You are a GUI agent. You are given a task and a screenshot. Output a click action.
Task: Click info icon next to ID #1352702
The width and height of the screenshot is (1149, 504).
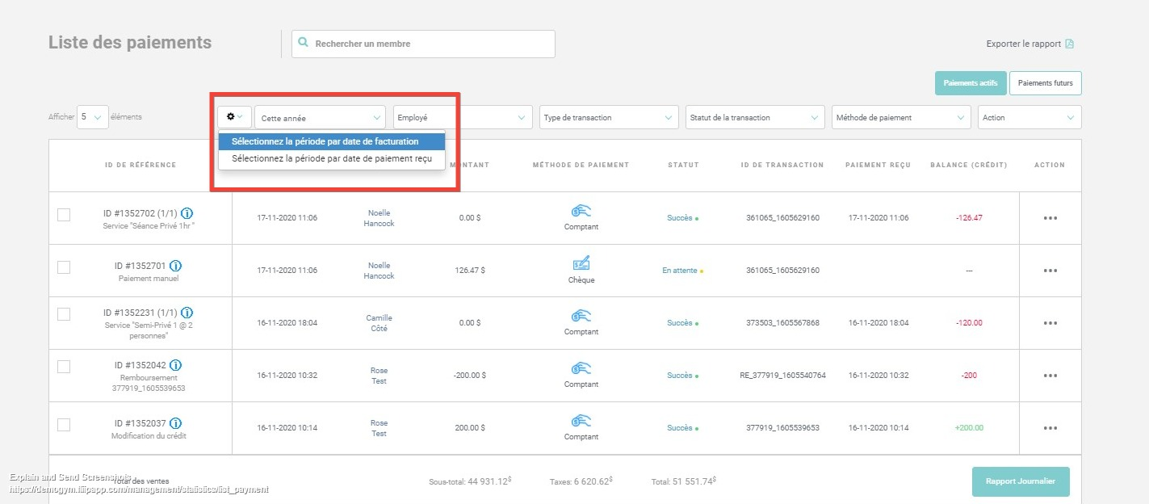187,213
